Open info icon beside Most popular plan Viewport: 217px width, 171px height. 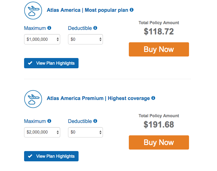click(132, 10)
